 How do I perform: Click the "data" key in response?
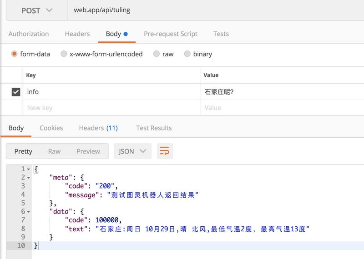point(61,211)
